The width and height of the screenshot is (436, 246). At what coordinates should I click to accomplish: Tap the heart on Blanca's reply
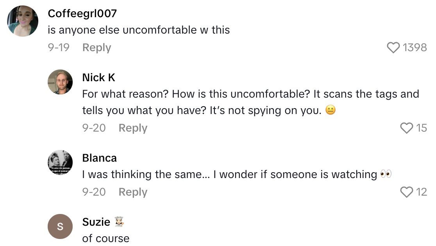click(x=407, y=192)
